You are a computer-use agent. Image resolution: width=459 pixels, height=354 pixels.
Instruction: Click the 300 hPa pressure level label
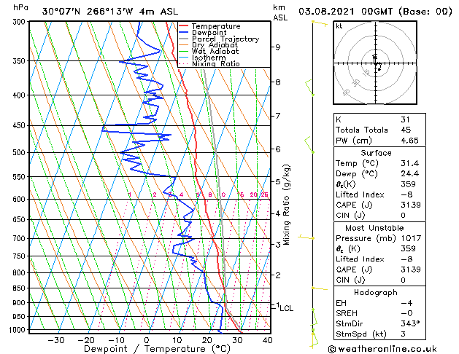[x=20, y=22]
